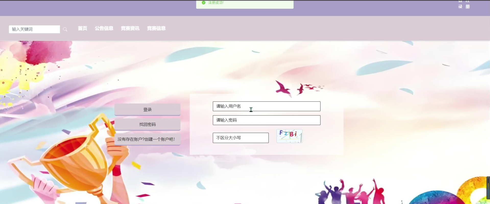490x204 pixels.
Task: Focus the password input field
Action: click(267, 120)
